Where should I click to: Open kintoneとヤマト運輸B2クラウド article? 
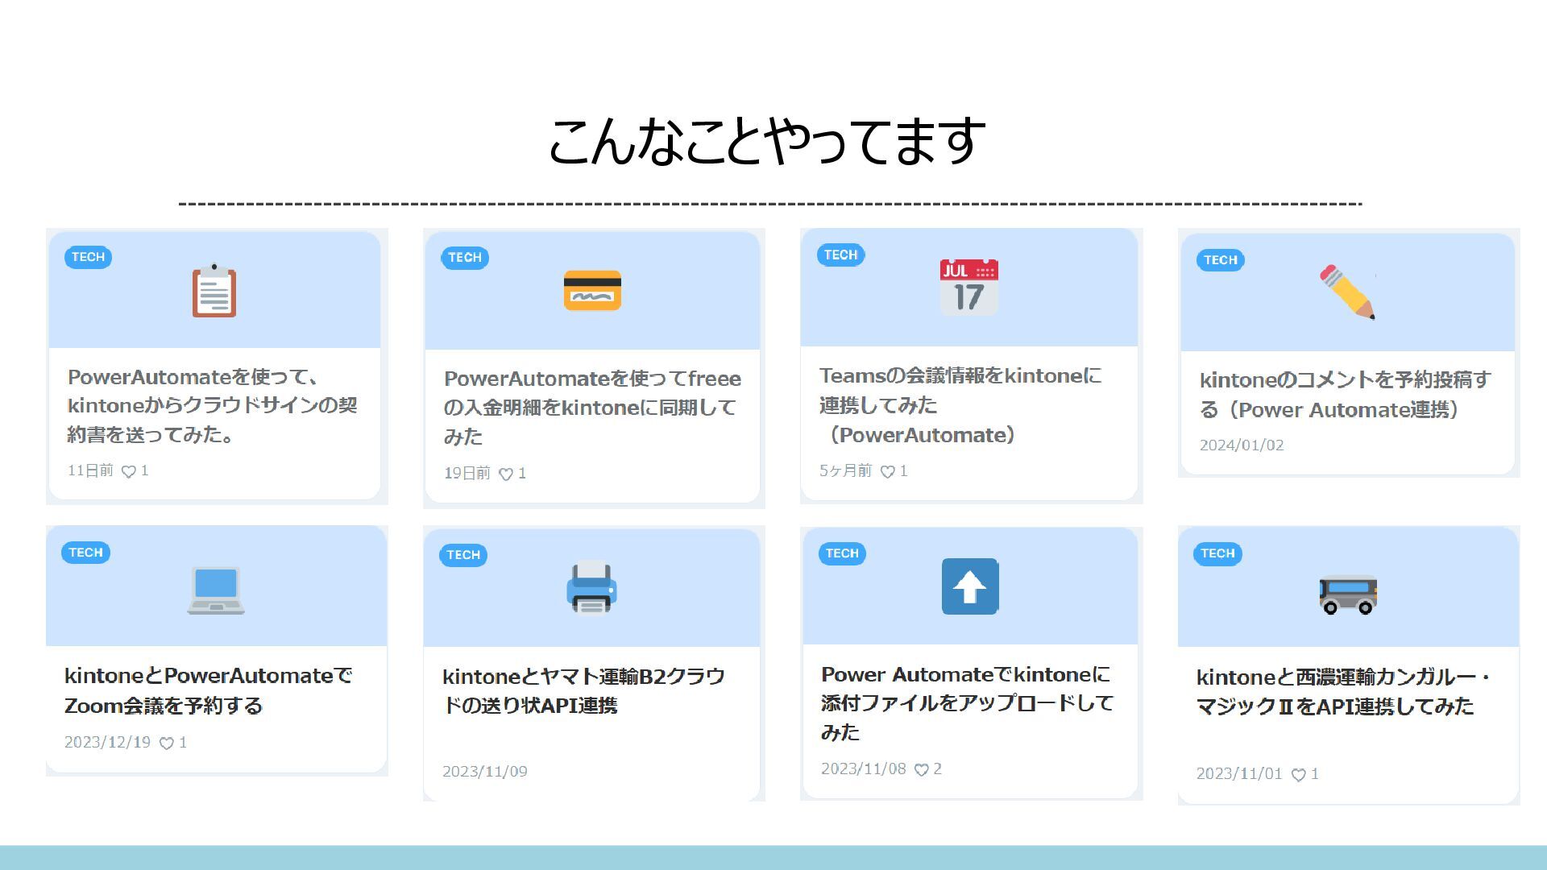point(584,690)
